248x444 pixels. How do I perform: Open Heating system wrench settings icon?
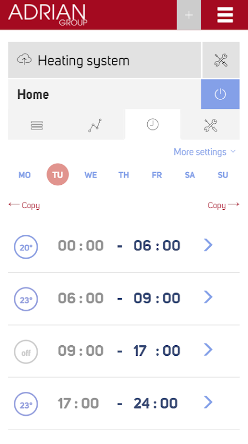click(x=221, y=60)
